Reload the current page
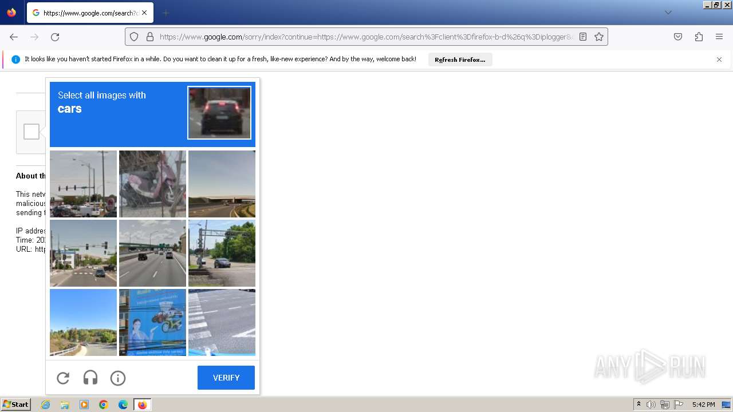This screenshot has height=412, width=733. click(x=55, y=37)
